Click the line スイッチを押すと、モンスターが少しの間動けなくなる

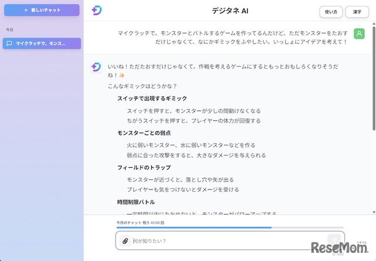193,111
